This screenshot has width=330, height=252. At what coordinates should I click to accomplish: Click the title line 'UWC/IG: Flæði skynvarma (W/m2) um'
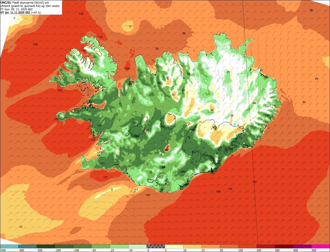(x=25, y=2)
